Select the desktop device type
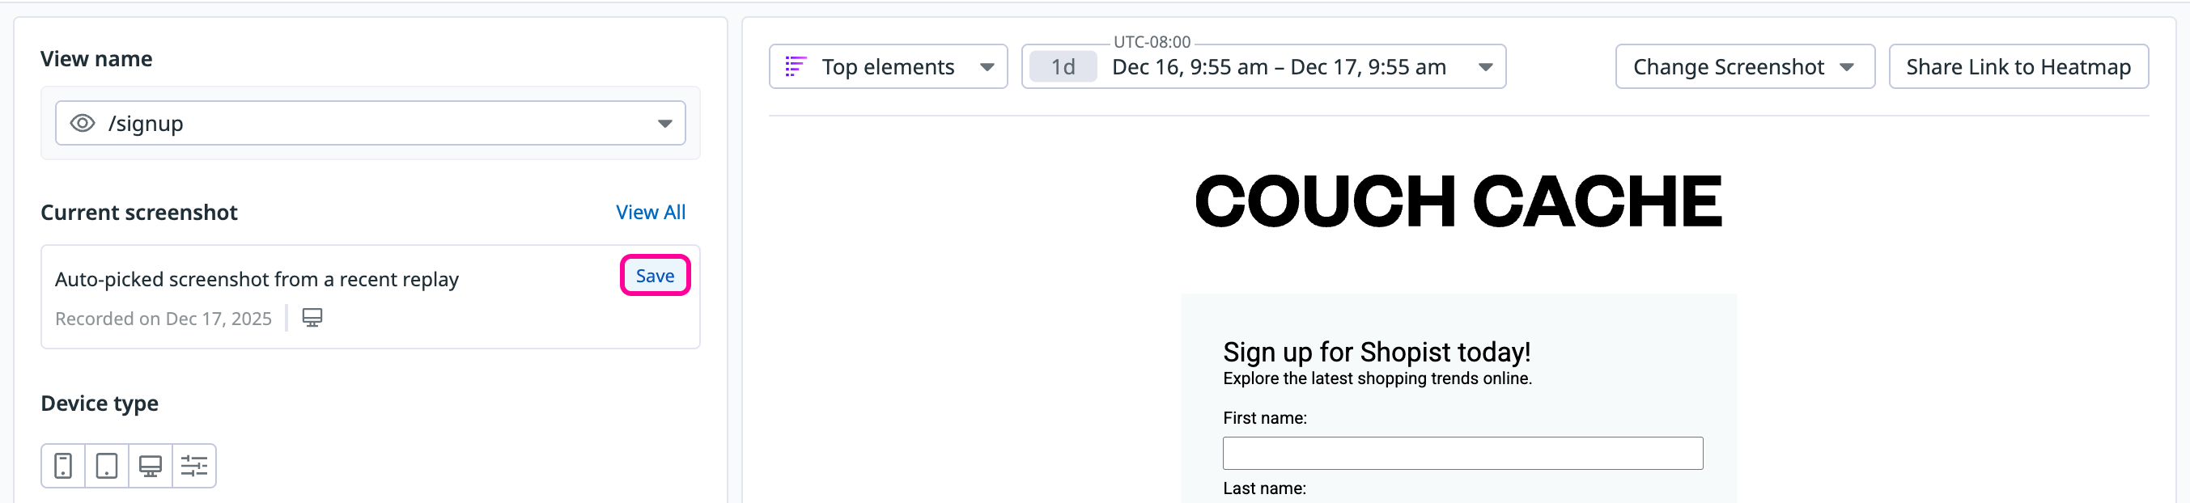The image size is (2190, 503). tap(151, 466)
